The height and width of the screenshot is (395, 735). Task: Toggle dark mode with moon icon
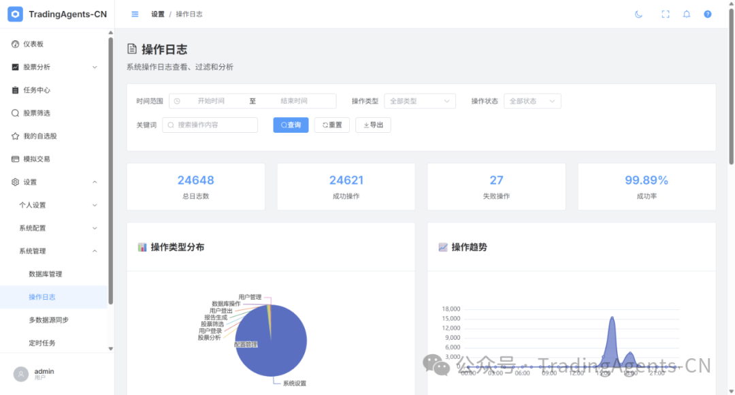click(x=638, y=14)
